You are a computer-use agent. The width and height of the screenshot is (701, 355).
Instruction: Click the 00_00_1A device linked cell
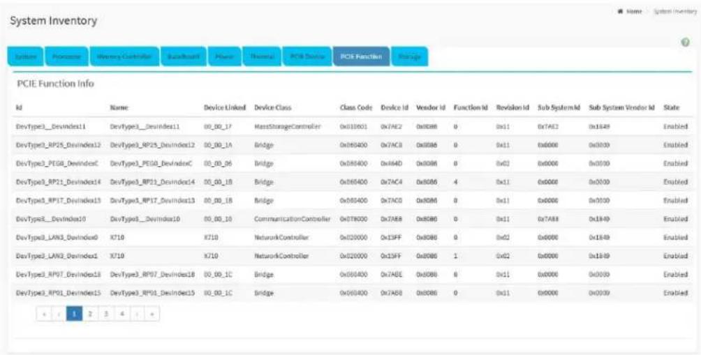tap(218, 145)
